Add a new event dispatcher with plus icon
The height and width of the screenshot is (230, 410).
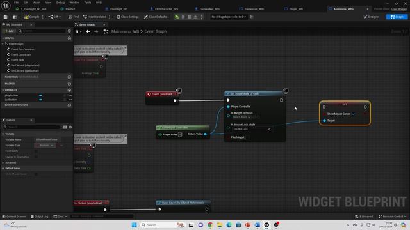click(x=69, y=105)
